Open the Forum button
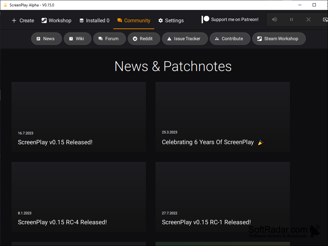 click(x=109, y=39)
